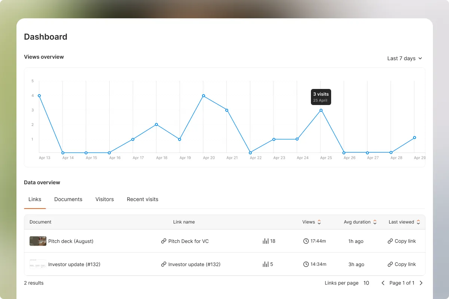This screenshot has width=449, height=299.
Task: View the Recent visits tab
Action: click(x=142, y=199)
